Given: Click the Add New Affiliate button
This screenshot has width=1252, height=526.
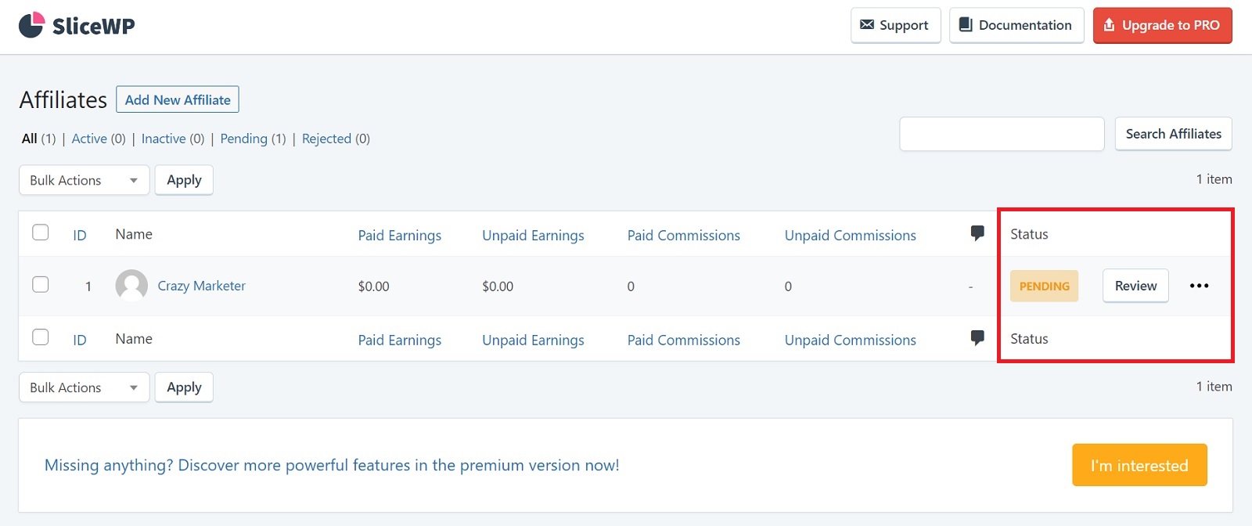Looking at the screenshot, I should (x=178, y=99).
